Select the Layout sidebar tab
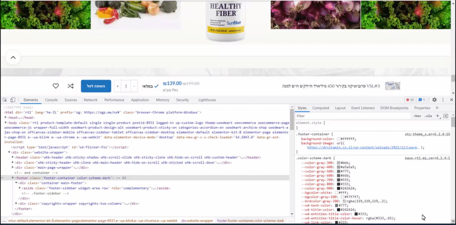This screenshot has height=225, width=456. 340,108
